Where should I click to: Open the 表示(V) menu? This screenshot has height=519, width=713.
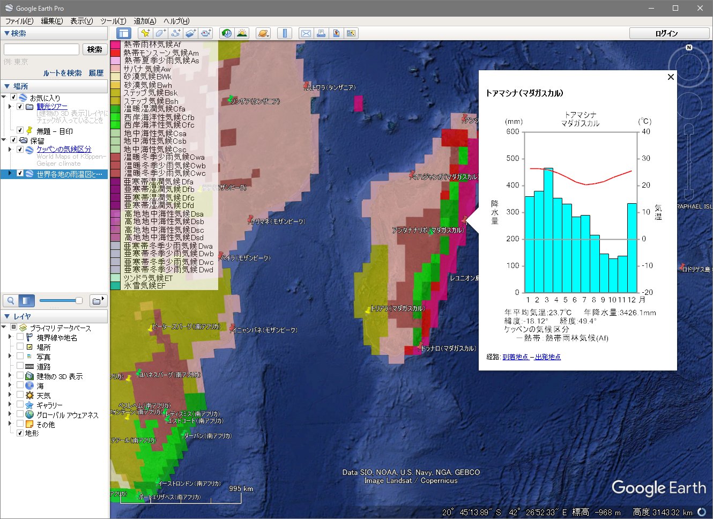(81, 21)
